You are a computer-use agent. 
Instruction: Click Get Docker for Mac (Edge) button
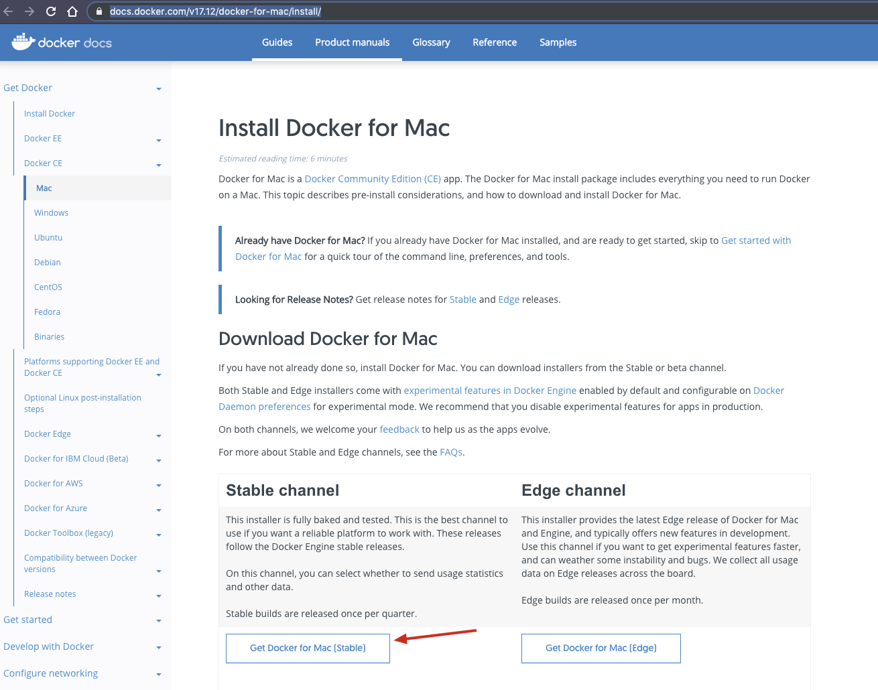click(x=601, y=648)
